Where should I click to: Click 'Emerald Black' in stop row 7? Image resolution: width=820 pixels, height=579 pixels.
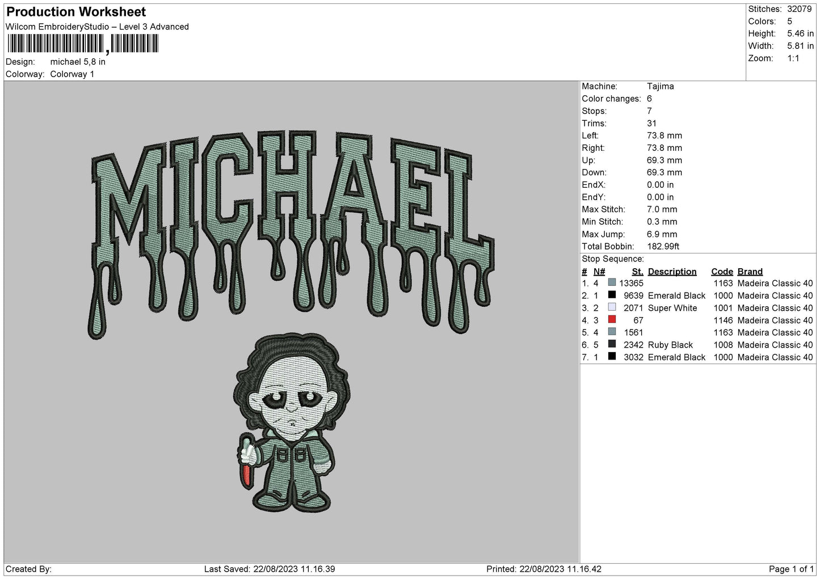pos(676,357)
